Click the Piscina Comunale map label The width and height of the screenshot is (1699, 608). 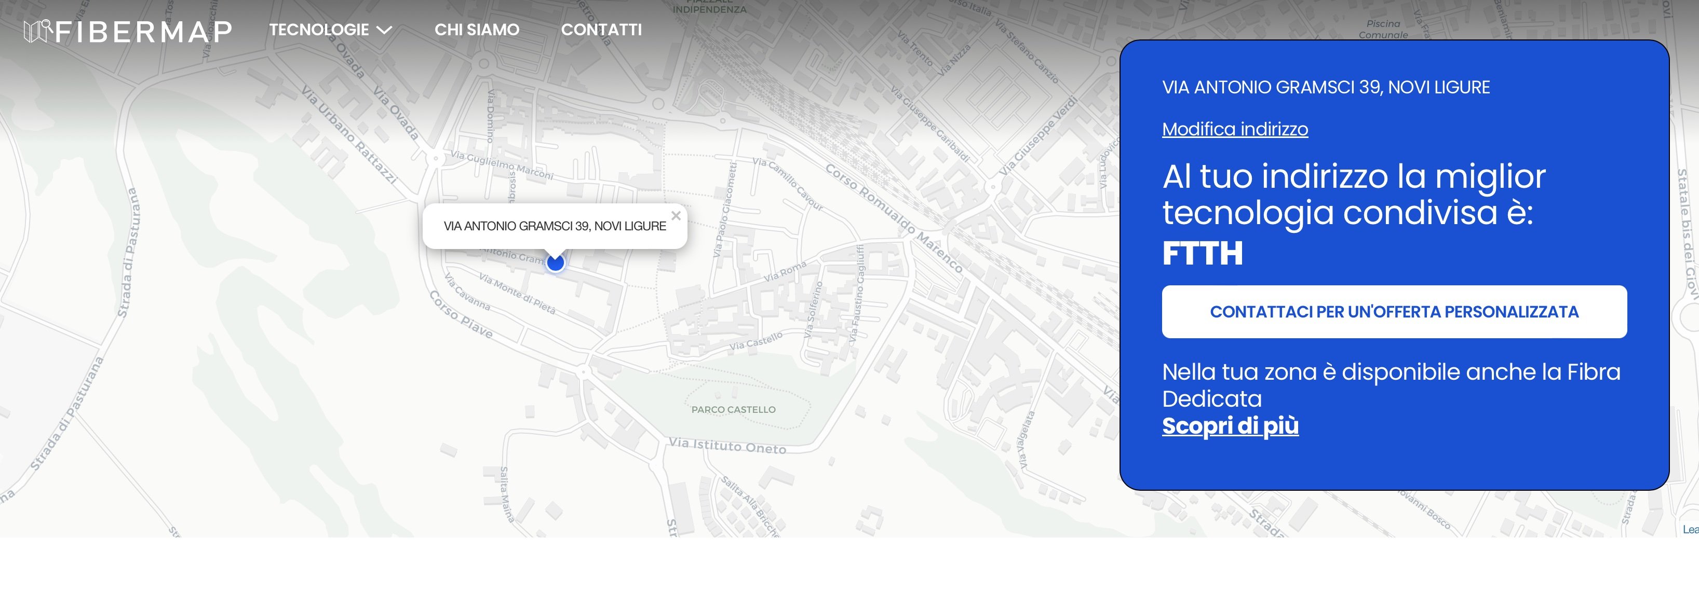[x=1383, y=29]
